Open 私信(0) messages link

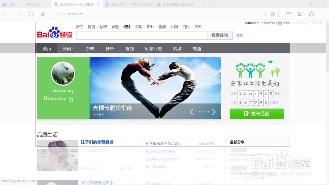[x=303, y=23]
